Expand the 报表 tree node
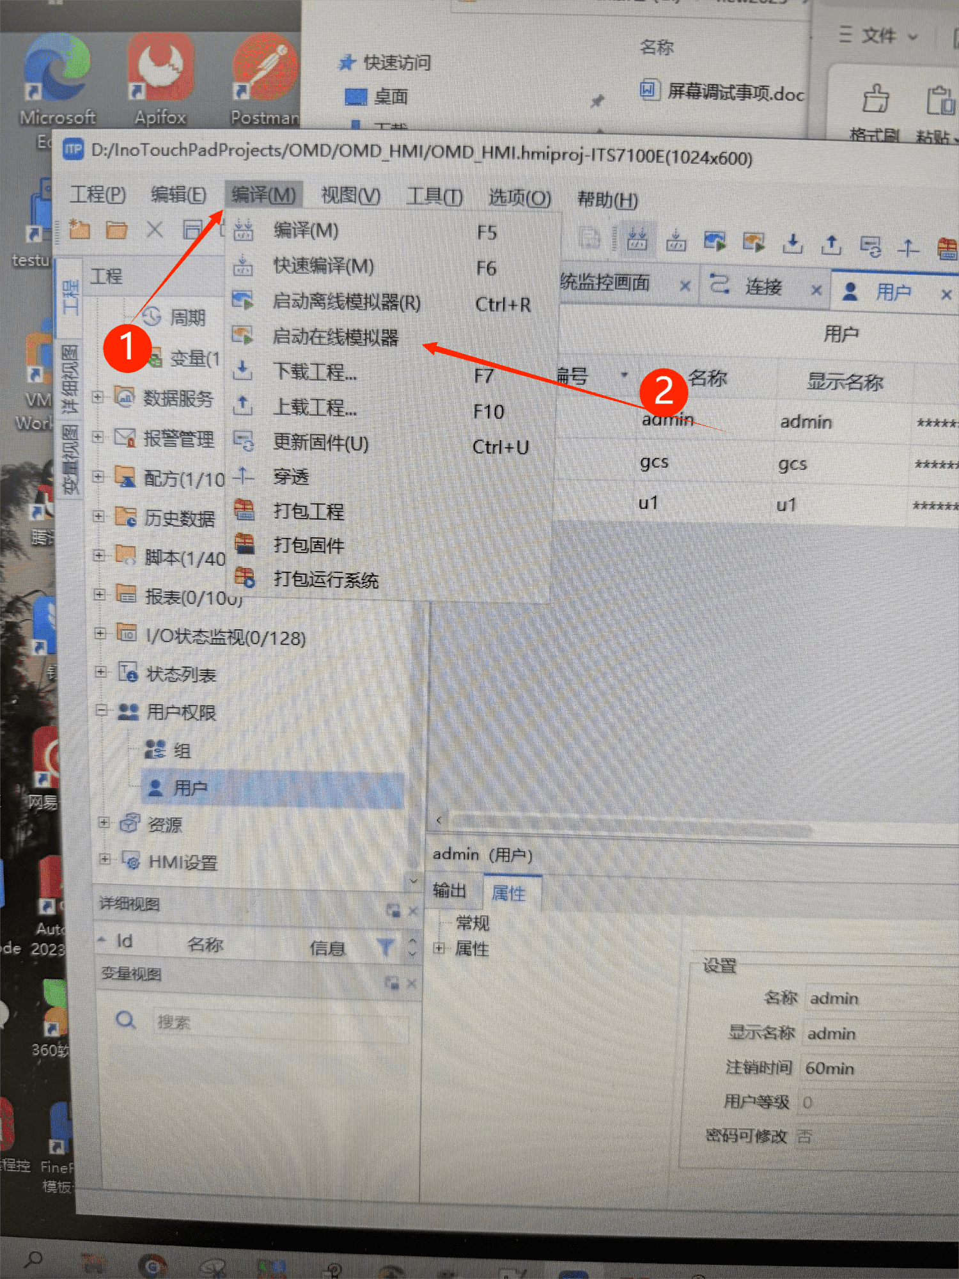Image resolution: width=959 pixels, height=1279 pixels. [100, 595]
